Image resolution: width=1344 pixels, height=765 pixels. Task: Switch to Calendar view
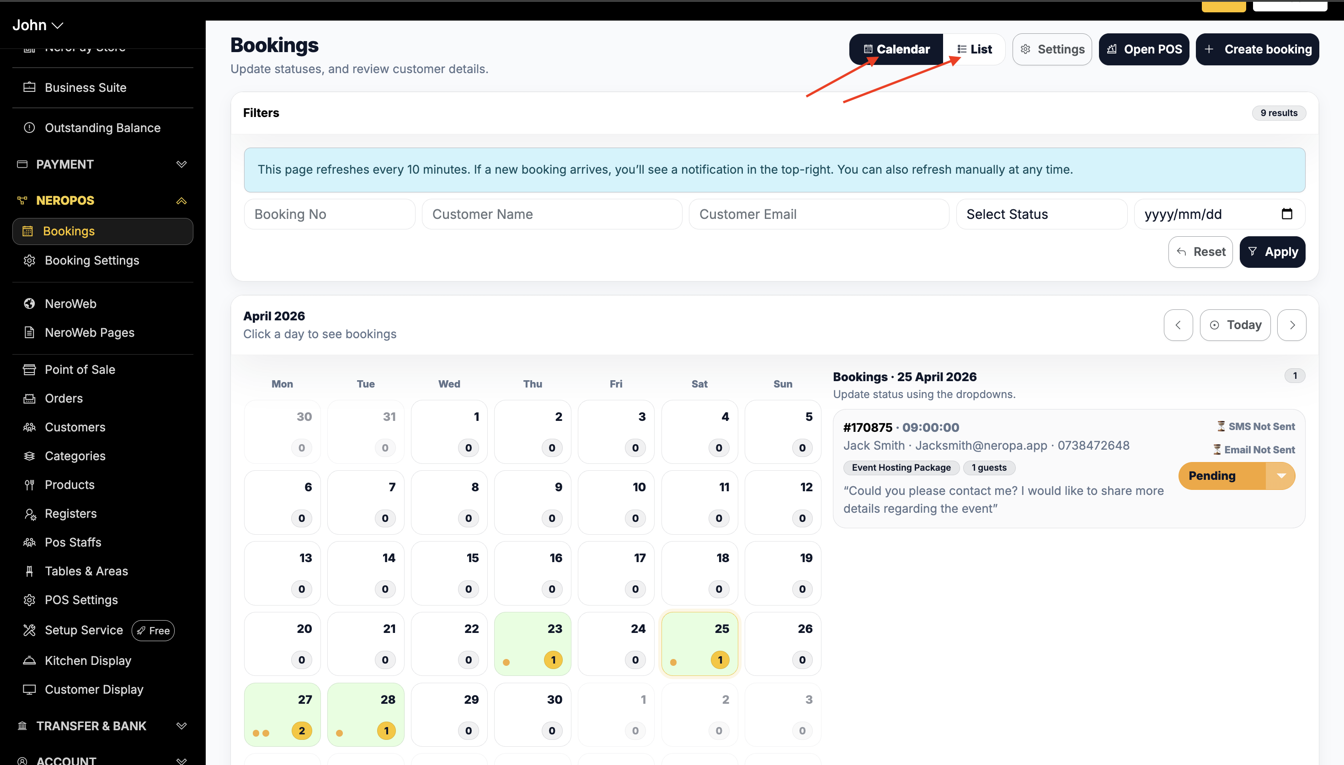(x=896, y=49)
